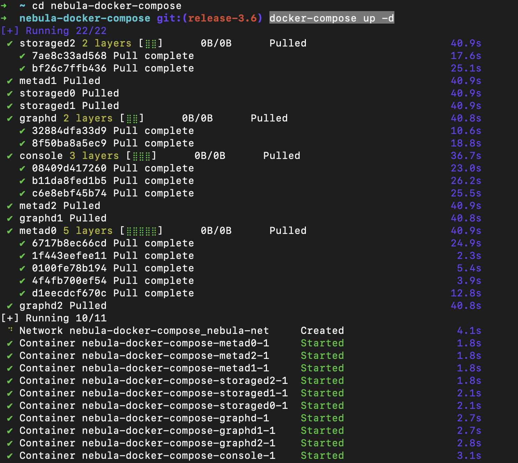Viewport: 518px width, 463px height.
Task: Click the checkmark beside graphd2 Pulled
Action: click(9, 305)
